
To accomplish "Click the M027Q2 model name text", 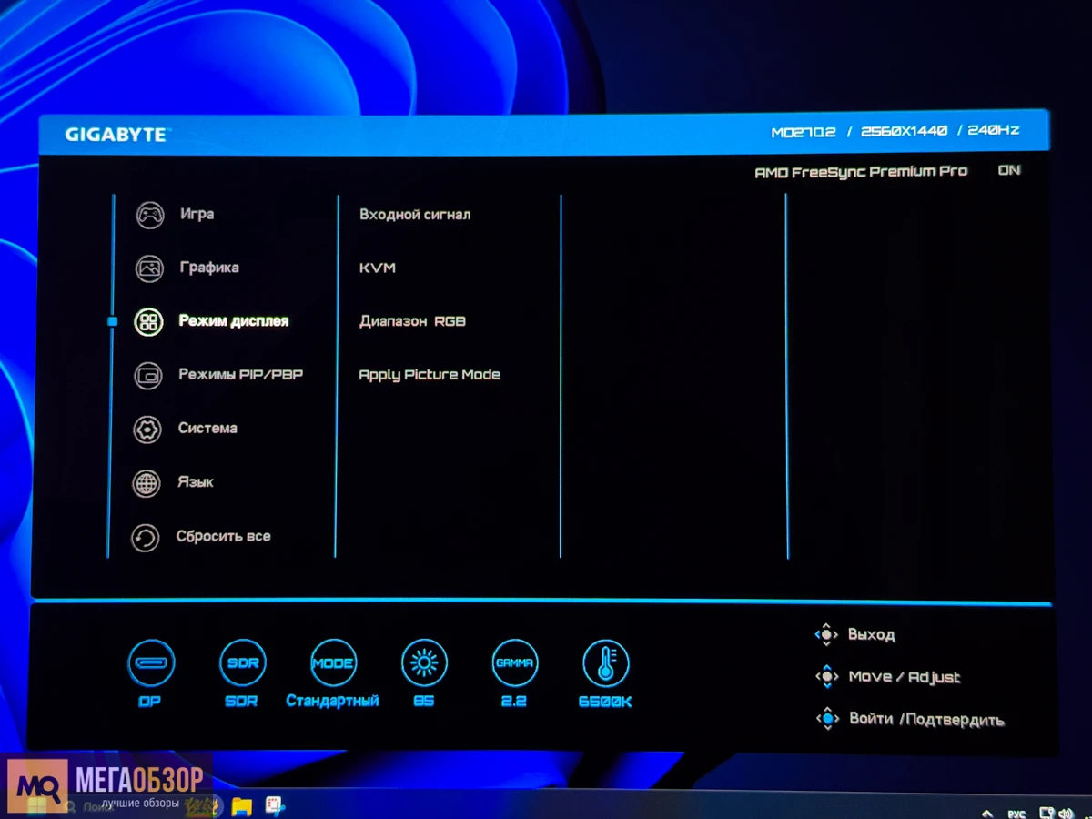I will (x=804, y=132).
